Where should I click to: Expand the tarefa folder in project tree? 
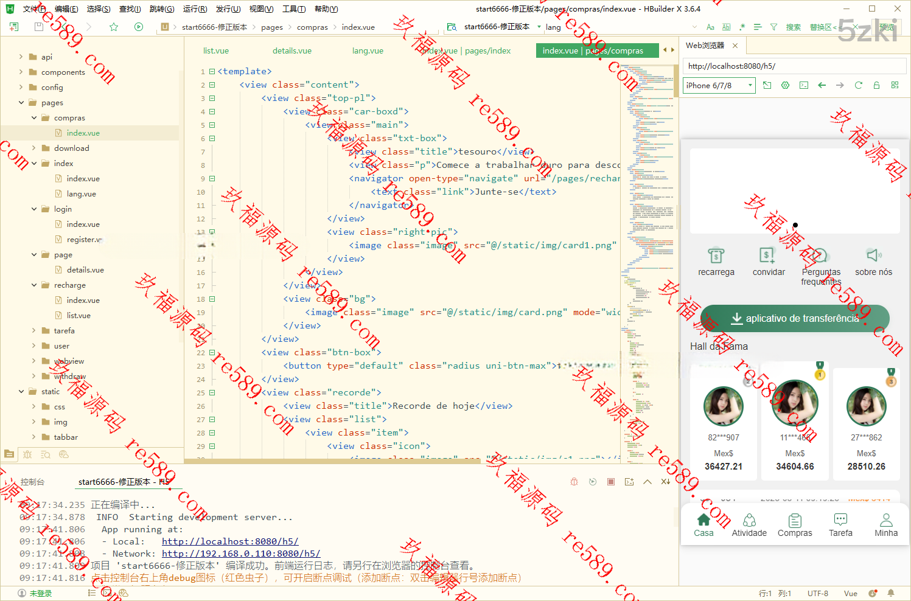[x=34, y=331]
